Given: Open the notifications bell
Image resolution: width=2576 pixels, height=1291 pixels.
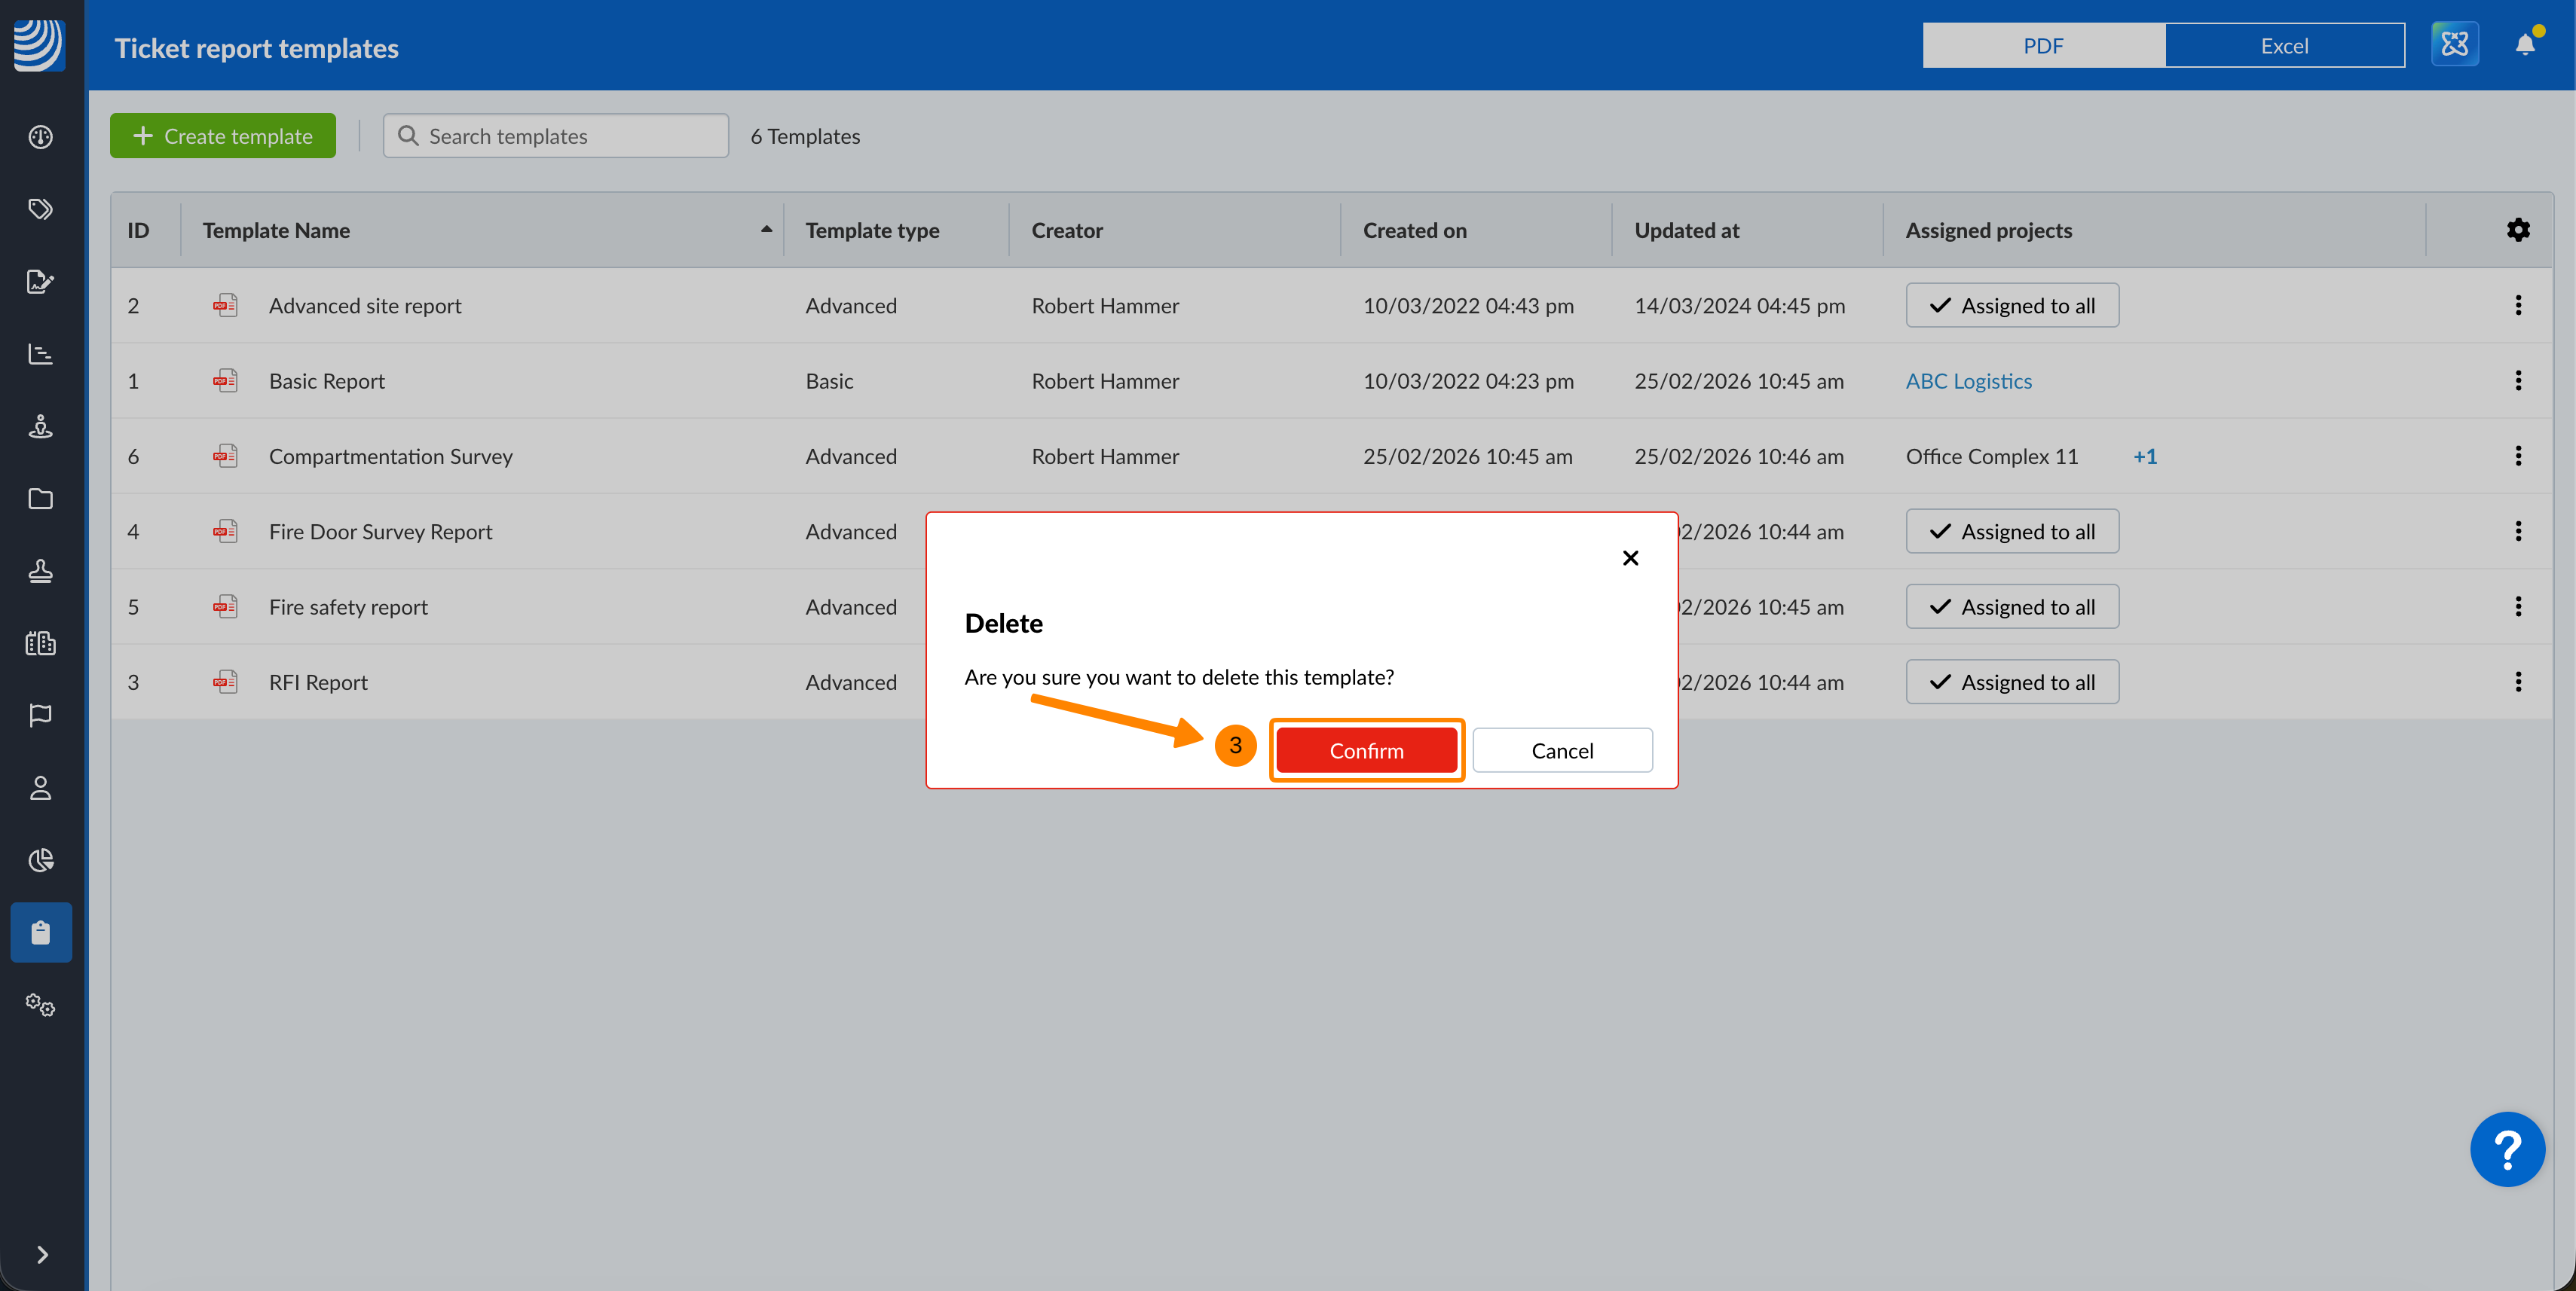Looking at the screenshot, I should pyautogui.click(x=2524, y=45).
